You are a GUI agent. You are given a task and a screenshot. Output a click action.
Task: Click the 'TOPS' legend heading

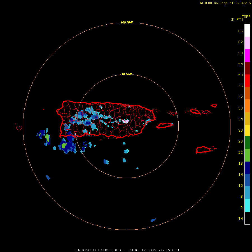coord(246,17)
